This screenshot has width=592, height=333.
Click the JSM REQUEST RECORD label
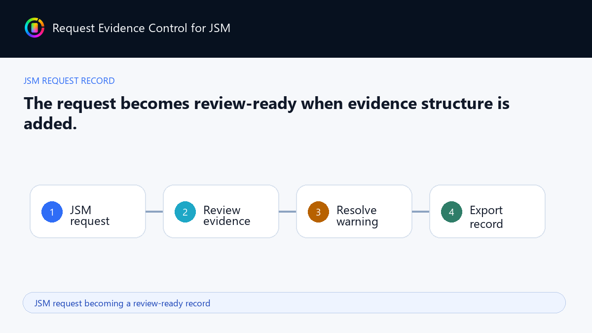click(69, 81)
